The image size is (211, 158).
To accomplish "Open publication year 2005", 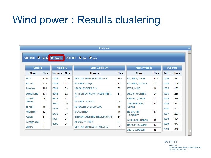I will click(166, 104).
